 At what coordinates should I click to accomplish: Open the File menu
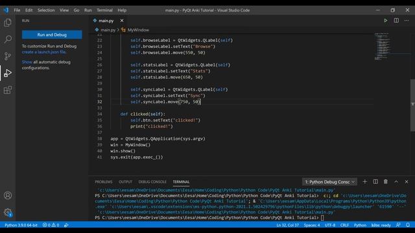pos(17,10)
